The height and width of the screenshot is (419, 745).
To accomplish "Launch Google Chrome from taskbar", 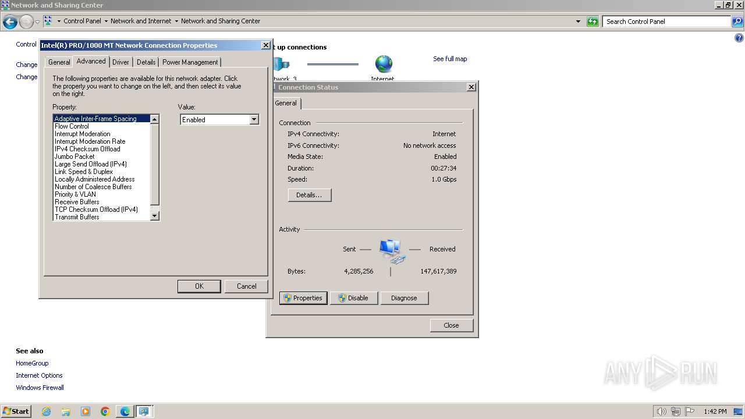I will tap(105, 411).
